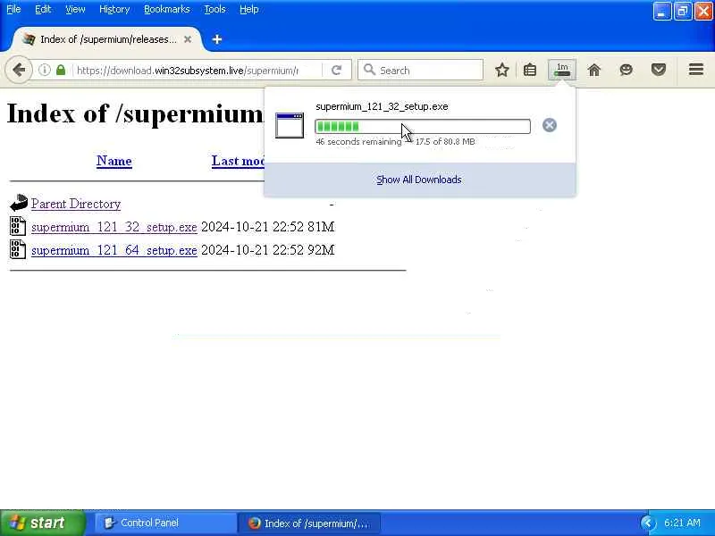Viewport: 715px width, 536px height.
Task: Reload the page with the refresh icon
Action: 337,70
